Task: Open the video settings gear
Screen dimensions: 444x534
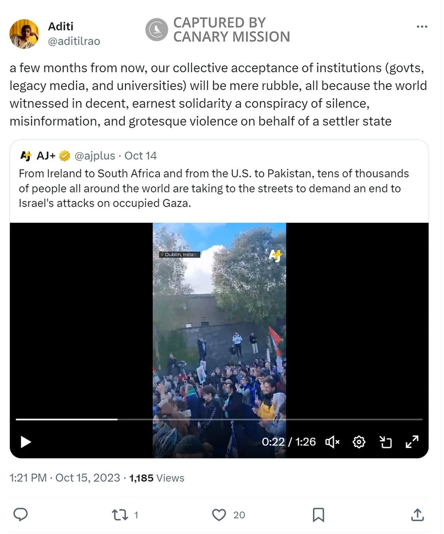Action: click(x=359, y=442)
